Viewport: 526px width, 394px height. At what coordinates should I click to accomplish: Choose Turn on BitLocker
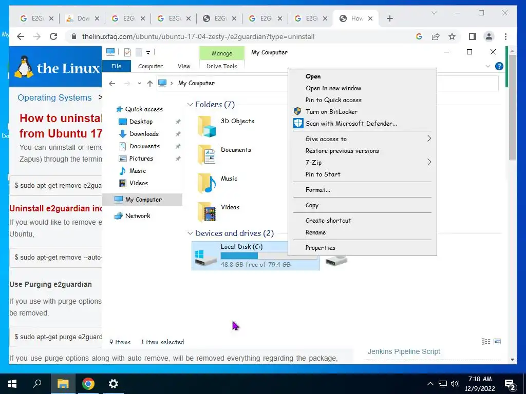(x=362, y=111)
